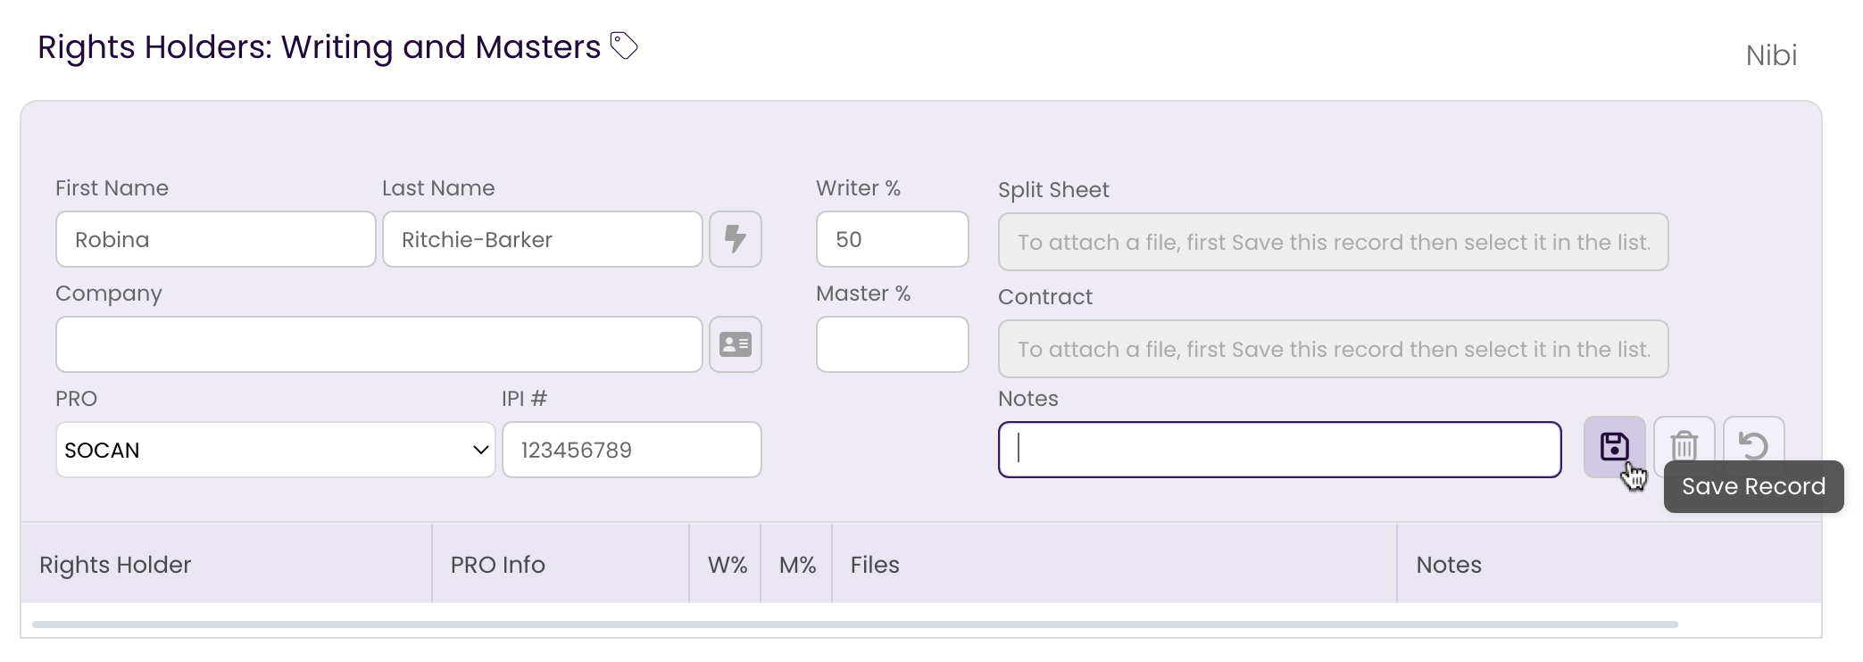Screen dimensions: 1863x662
Task: Click the undo revert arrow icon
Action: coord(1753,446)
